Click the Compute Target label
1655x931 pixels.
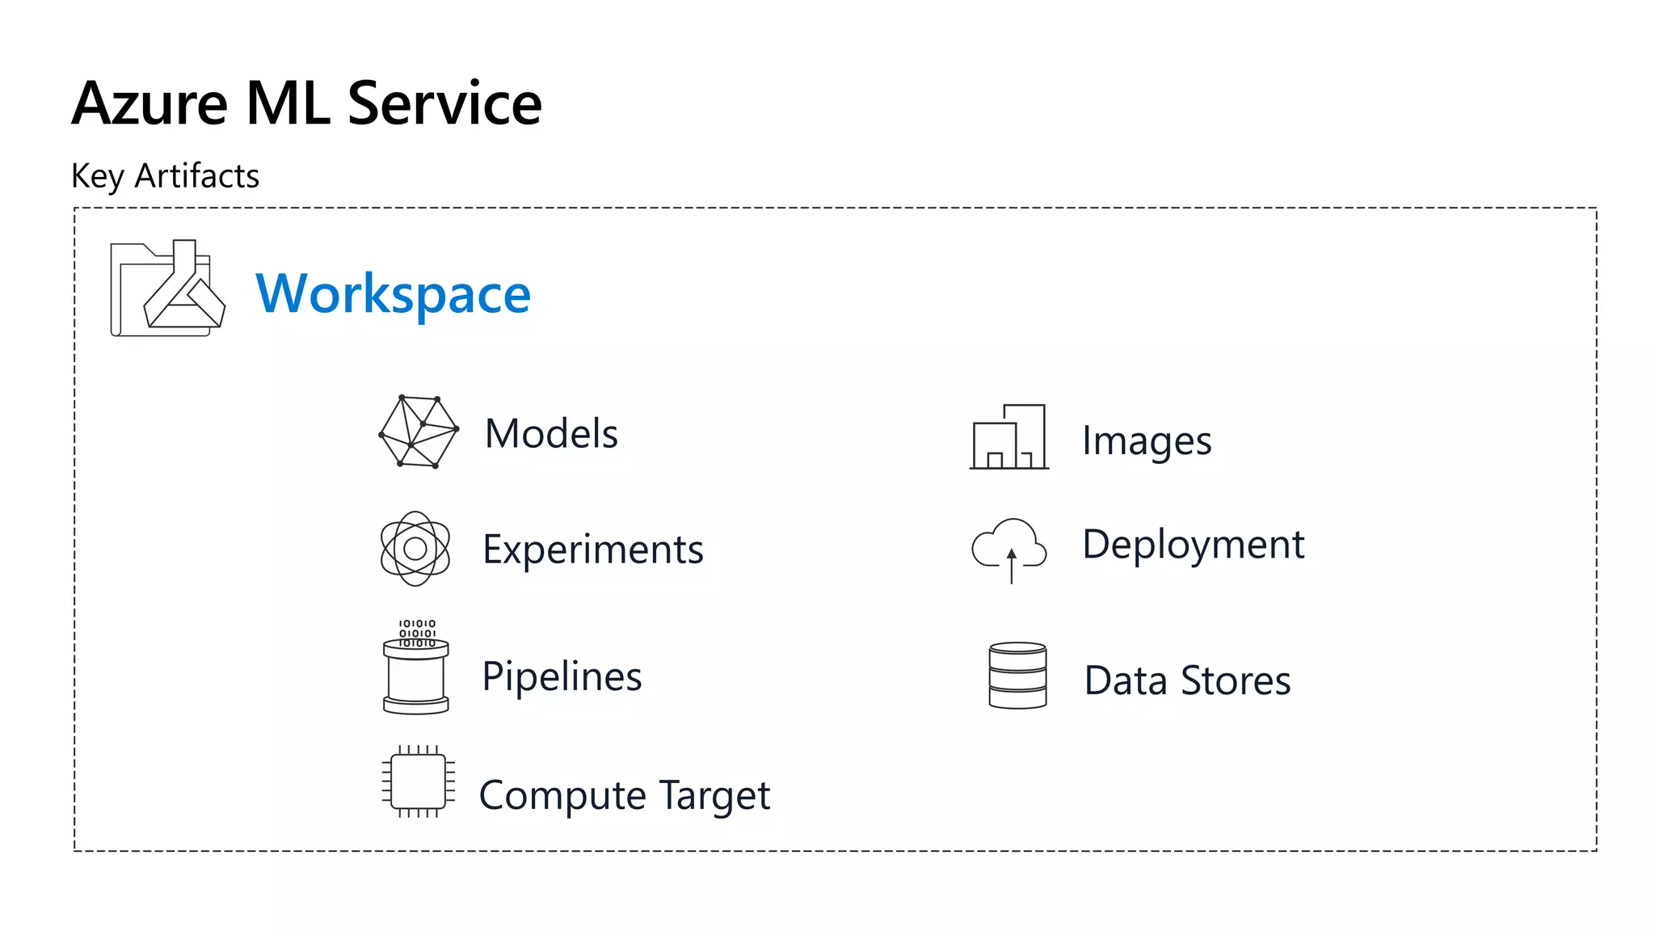pos(625,796)
